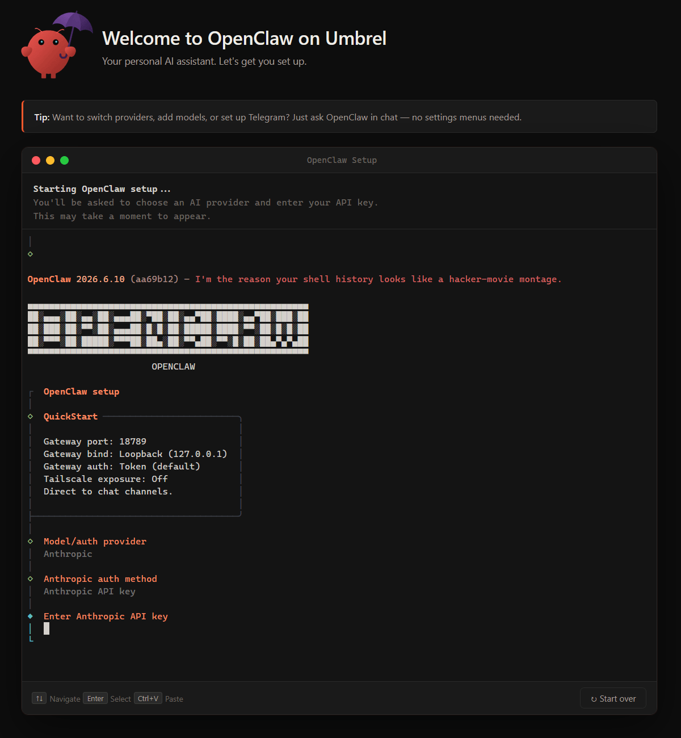Click the blue diamond beside Enter Anthropic API key
681x738 pixels.
pos(30,616)
